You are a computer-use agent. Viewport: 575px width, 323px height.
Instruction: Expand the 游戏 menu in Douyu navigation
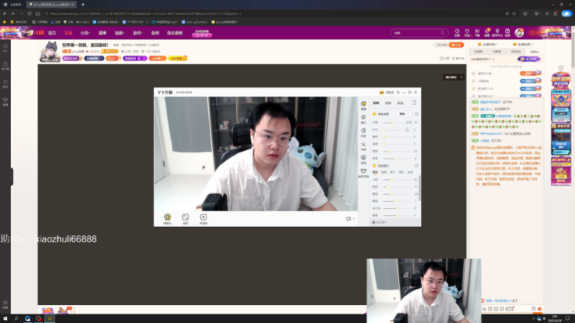tap(137, 33)
